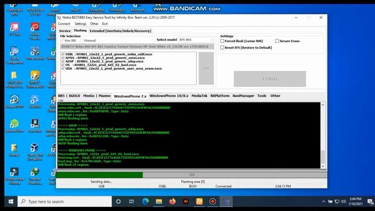Click the log scrollbar down arrow

323,166
